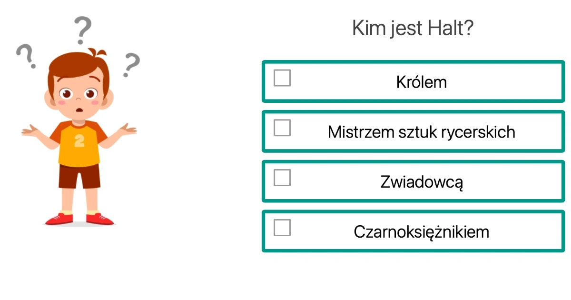Image resolution: width=571 pixels, height=300 pixels.
Task: Check the checkbox beside Mistrzem sztuk rycerskich
Action: tap(282, 128)
